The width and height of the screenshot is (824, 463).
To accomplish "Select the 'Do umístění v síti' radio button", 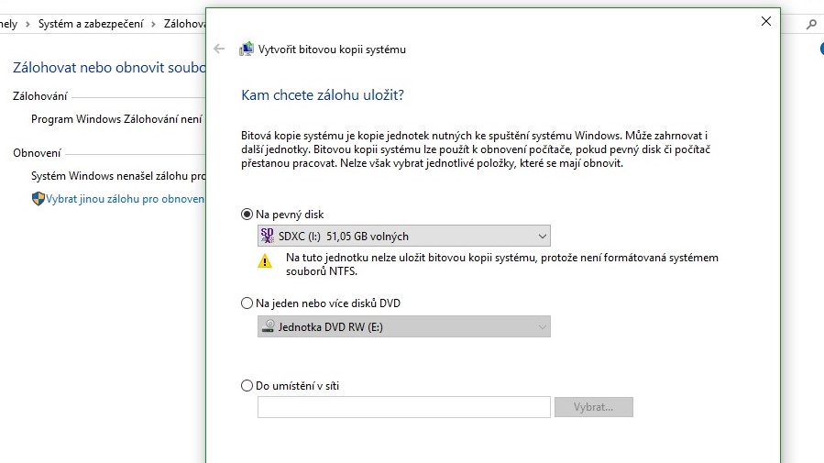I will coord(247,386).
